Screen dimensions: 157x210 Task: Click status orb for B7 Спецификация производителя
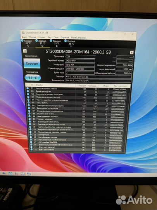tap(29, 111)
